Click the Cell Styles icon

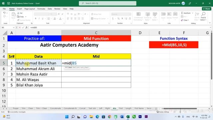(155, 14)
